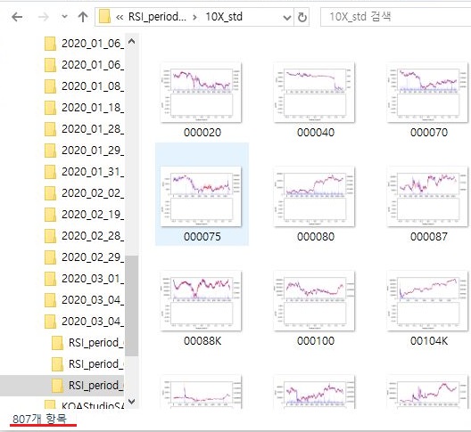The image size is (471, 432).
Task: Focus the 10X_std 검색 search box
Action: point(396,17)
